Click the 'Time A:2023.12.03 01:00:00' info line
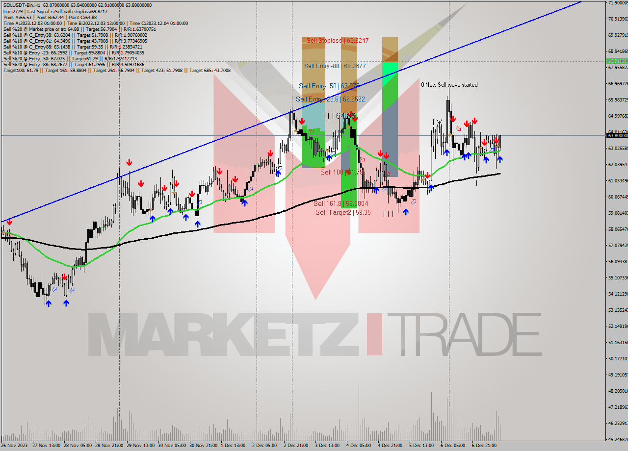This screenshot has width=628, height=451. [x=96, y=23]
